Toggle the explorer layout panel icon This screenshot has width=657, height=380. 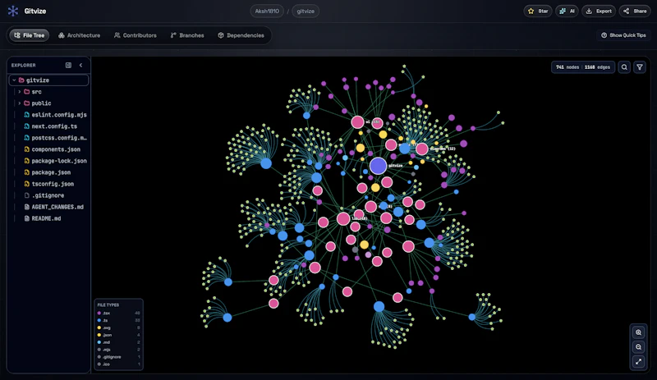(x=68, y=65)
